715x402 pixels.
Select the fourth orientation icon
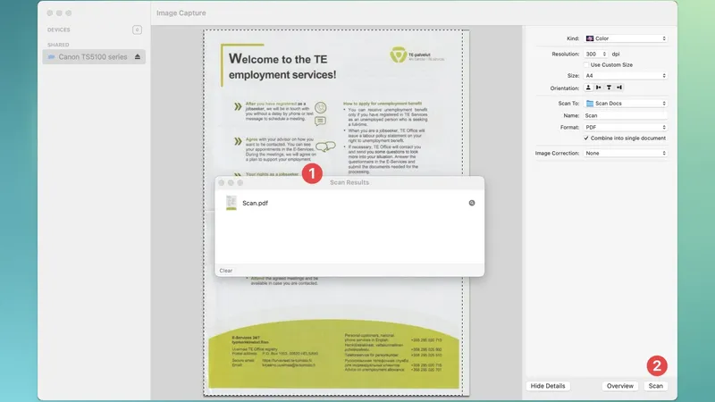pyautogui.click(x=618, y=88)
